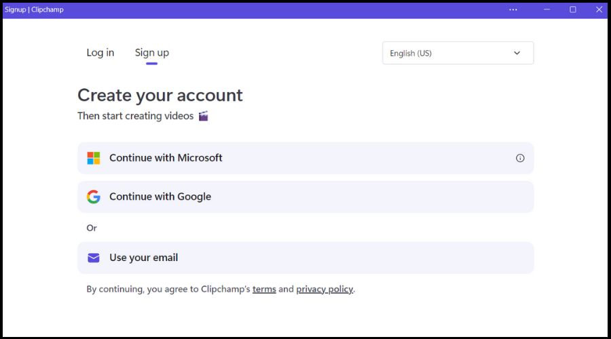Open Clipchamp's terms link
This screenshot has width=611, height=339.
(264, 289)
